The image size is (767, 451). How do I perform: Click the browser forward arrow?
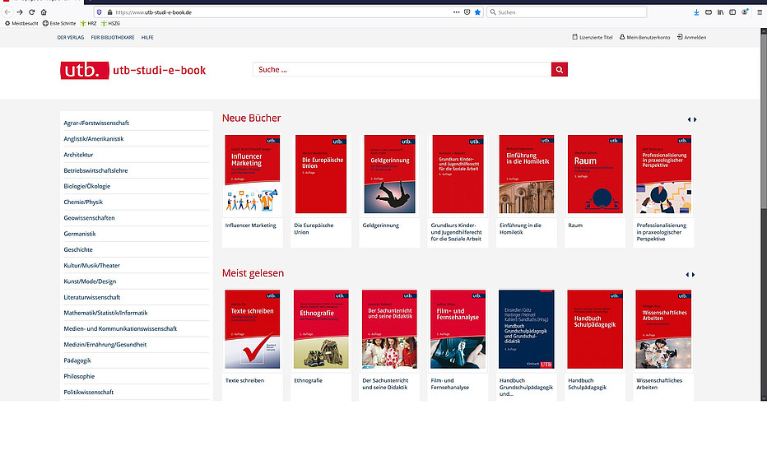[20, 12]
